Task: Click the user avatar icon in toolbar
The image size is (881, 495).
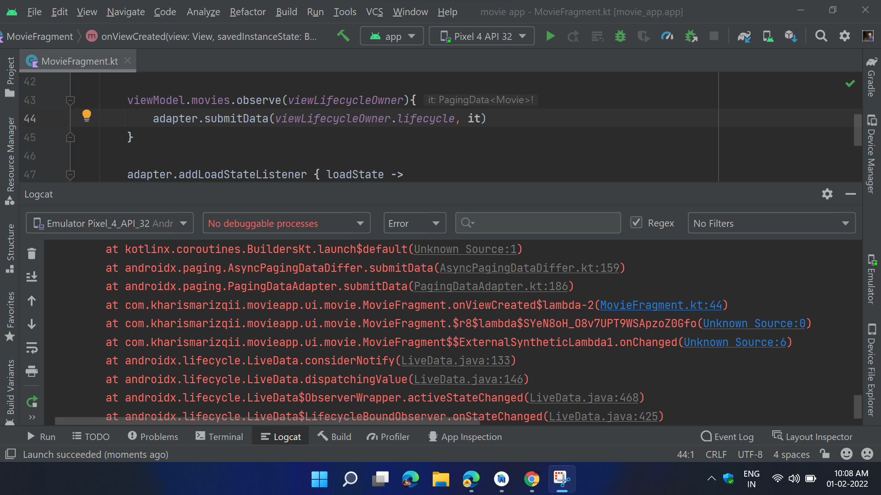Action: (x=868, y=36)
